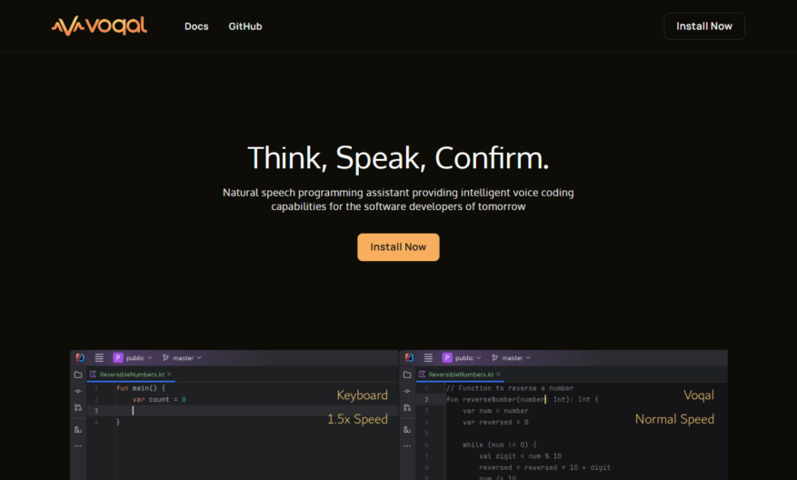Expand the master branch dropdown in Voqal IDE
The image size is (797, 480).
click(x=516, y=358)
